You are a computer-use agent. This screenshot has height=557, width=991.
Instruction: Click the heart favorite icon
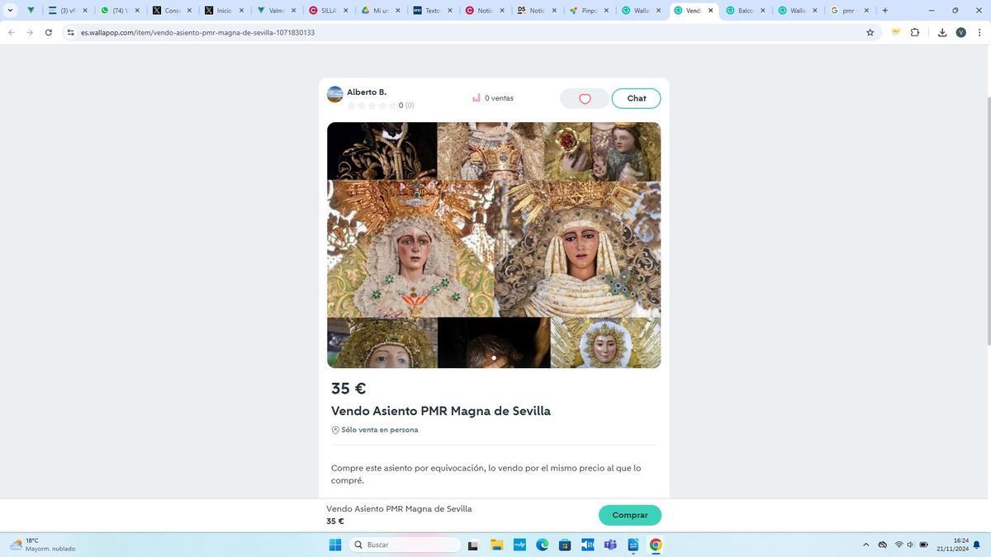(x=585, y=99)
